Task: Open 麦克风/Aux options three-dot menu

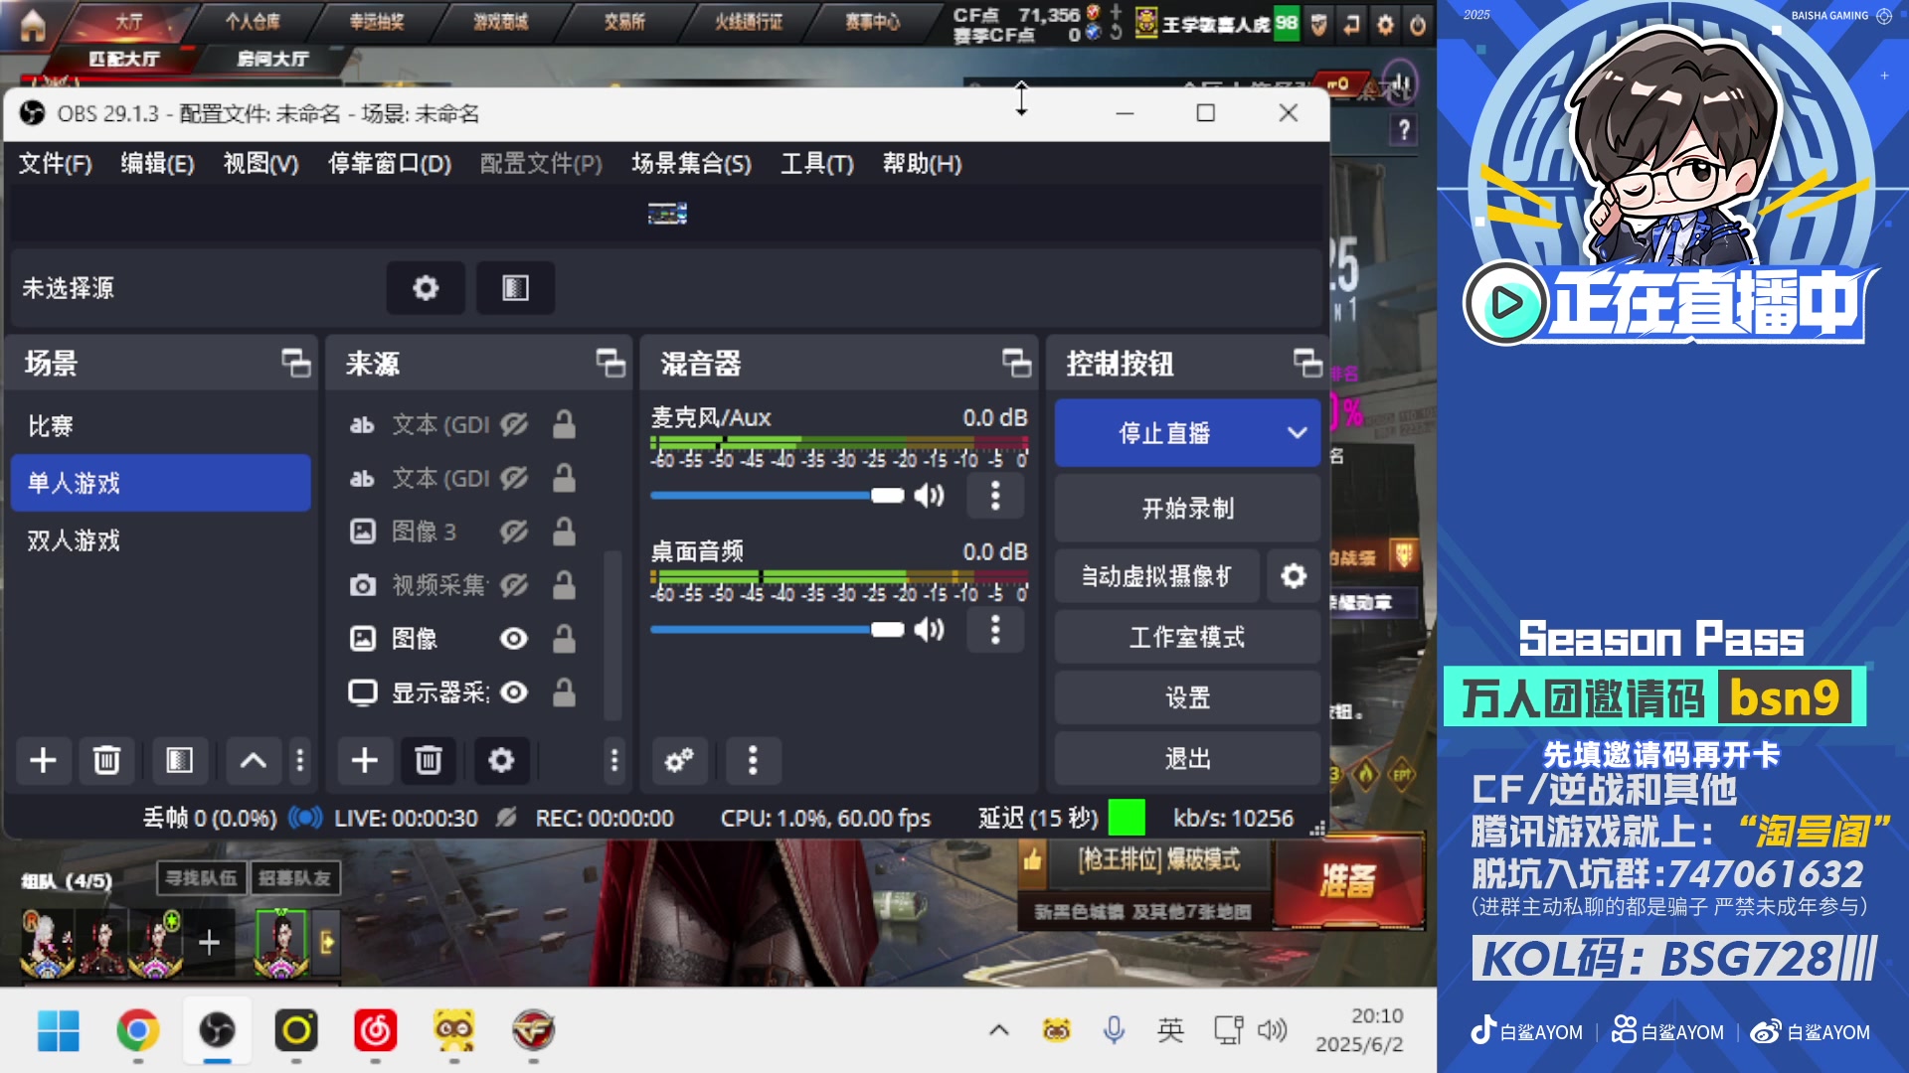Action: [995, 495]
